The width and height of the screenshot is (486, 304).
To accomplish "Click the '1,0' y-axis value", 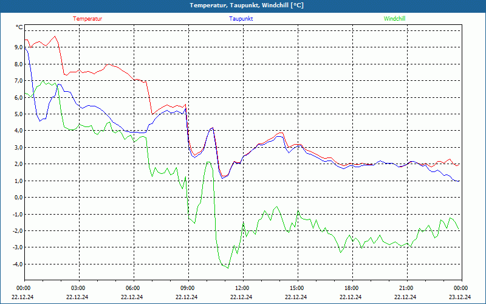I will pos(18,181).
